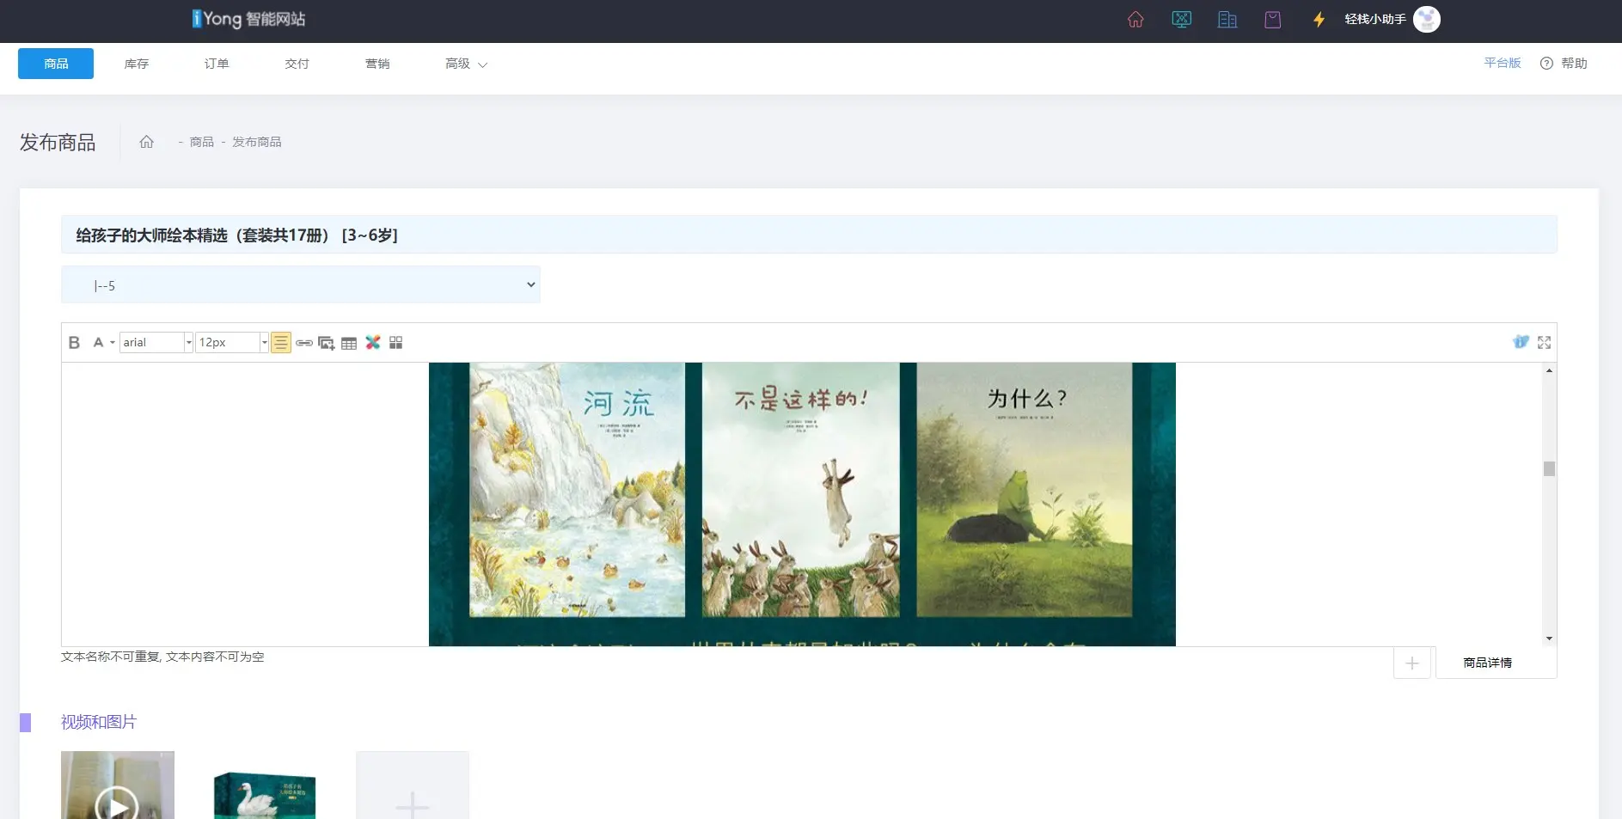This screenshot has height=819, width=1622.
Task: Click the product title input field
Action: tap(808, 235)
